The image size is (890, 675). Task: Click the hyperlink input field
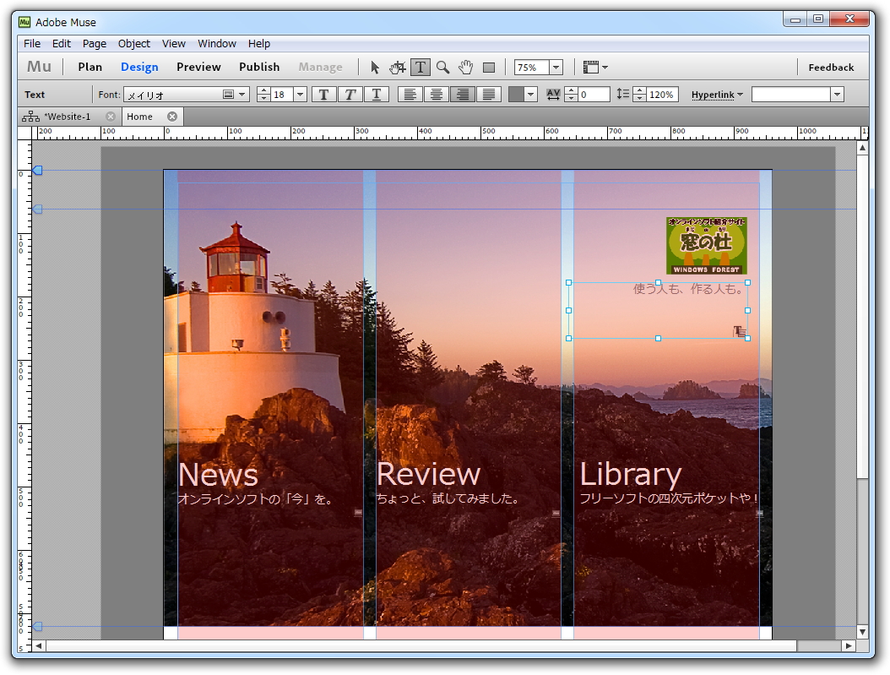pos(790,95)
